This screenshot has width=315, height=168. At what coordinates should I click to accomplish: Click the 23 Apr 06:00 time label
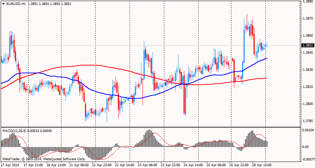148,166
